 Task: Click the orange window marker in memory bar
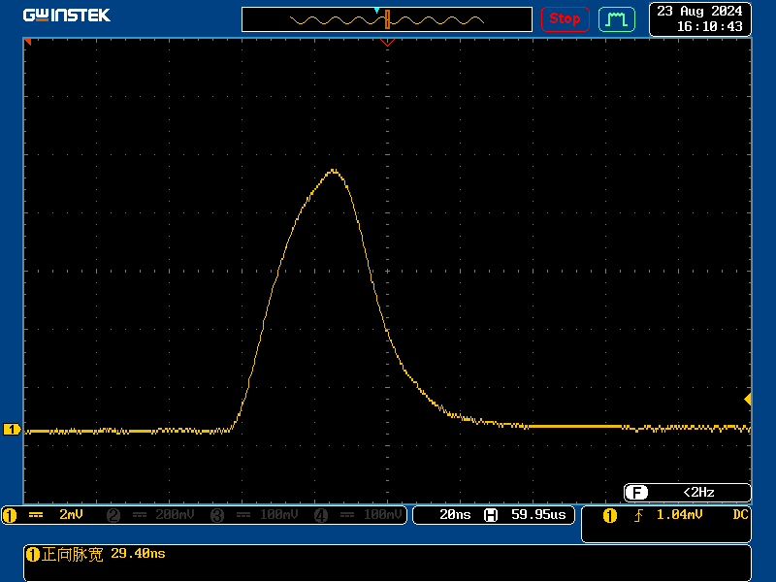coord(387,19)
